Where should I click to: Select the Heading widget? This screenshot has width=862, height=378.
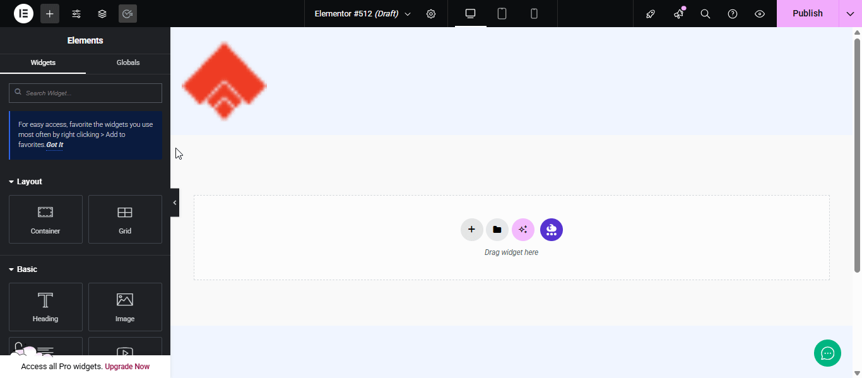[x=45, y=307]
